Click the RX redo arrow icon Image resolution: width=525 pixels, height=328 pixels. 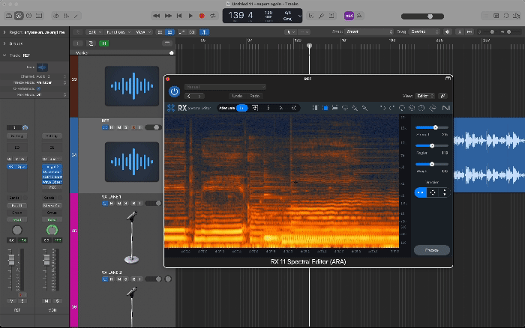click(391, 108)
